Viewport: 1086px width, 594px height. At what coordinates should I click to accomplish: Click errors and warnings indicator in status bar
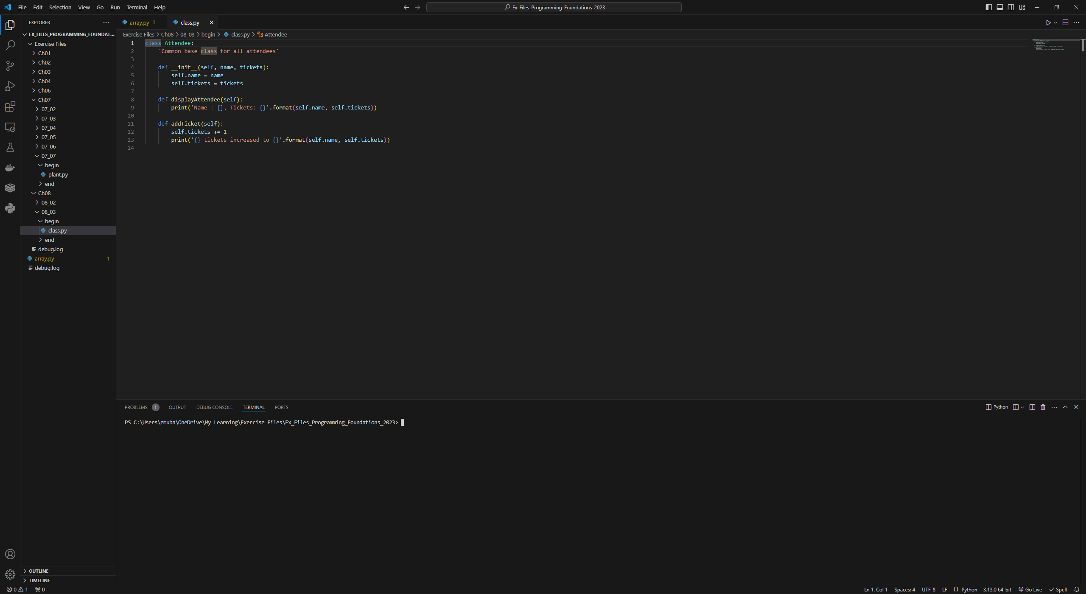coord(17,589)
